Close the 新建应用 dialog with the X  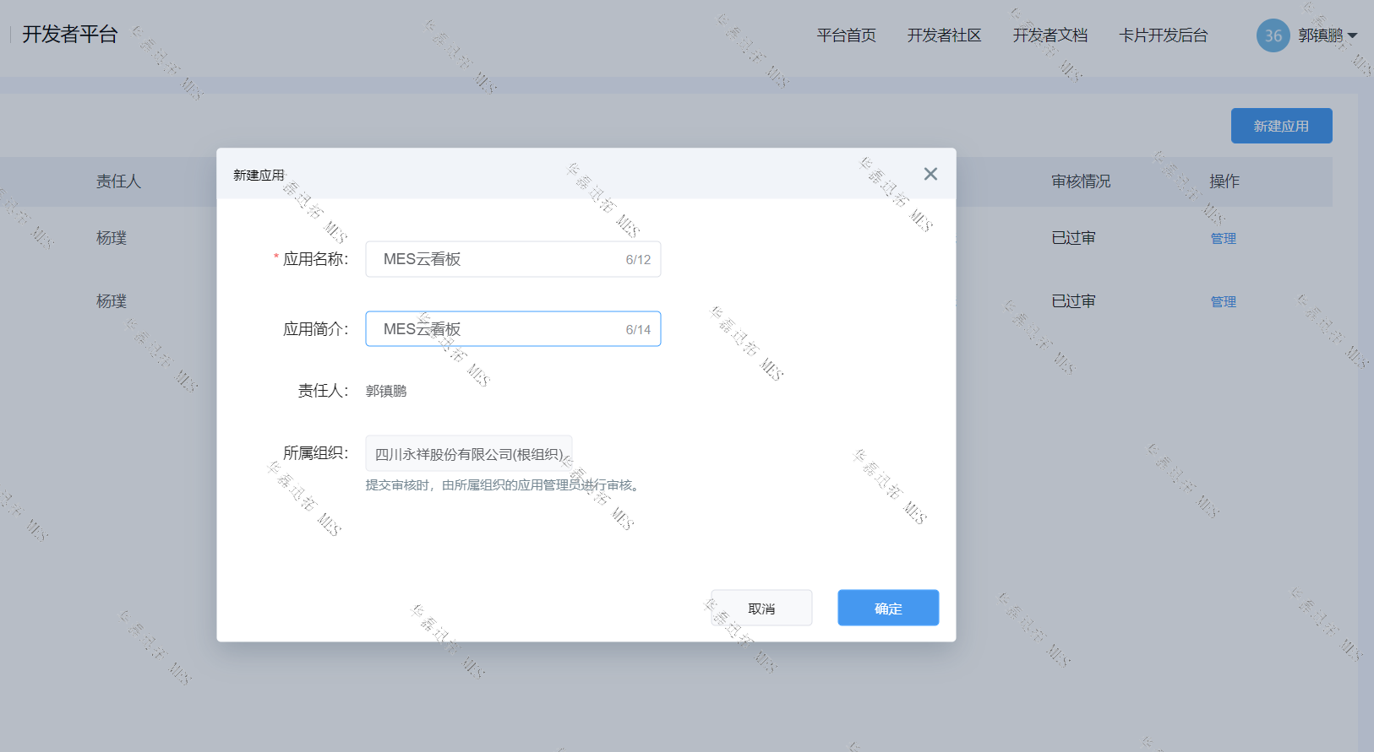[930, 174]
